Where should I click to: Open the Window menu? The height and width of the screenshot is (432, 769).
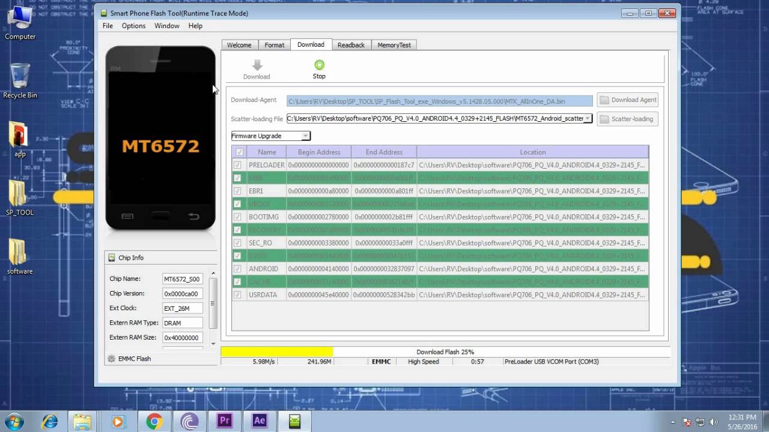(167, 26)
